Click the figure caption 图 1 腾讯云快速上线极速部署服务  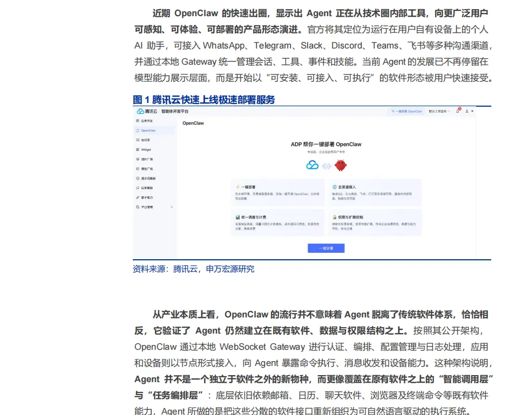[x=204, y=100]
